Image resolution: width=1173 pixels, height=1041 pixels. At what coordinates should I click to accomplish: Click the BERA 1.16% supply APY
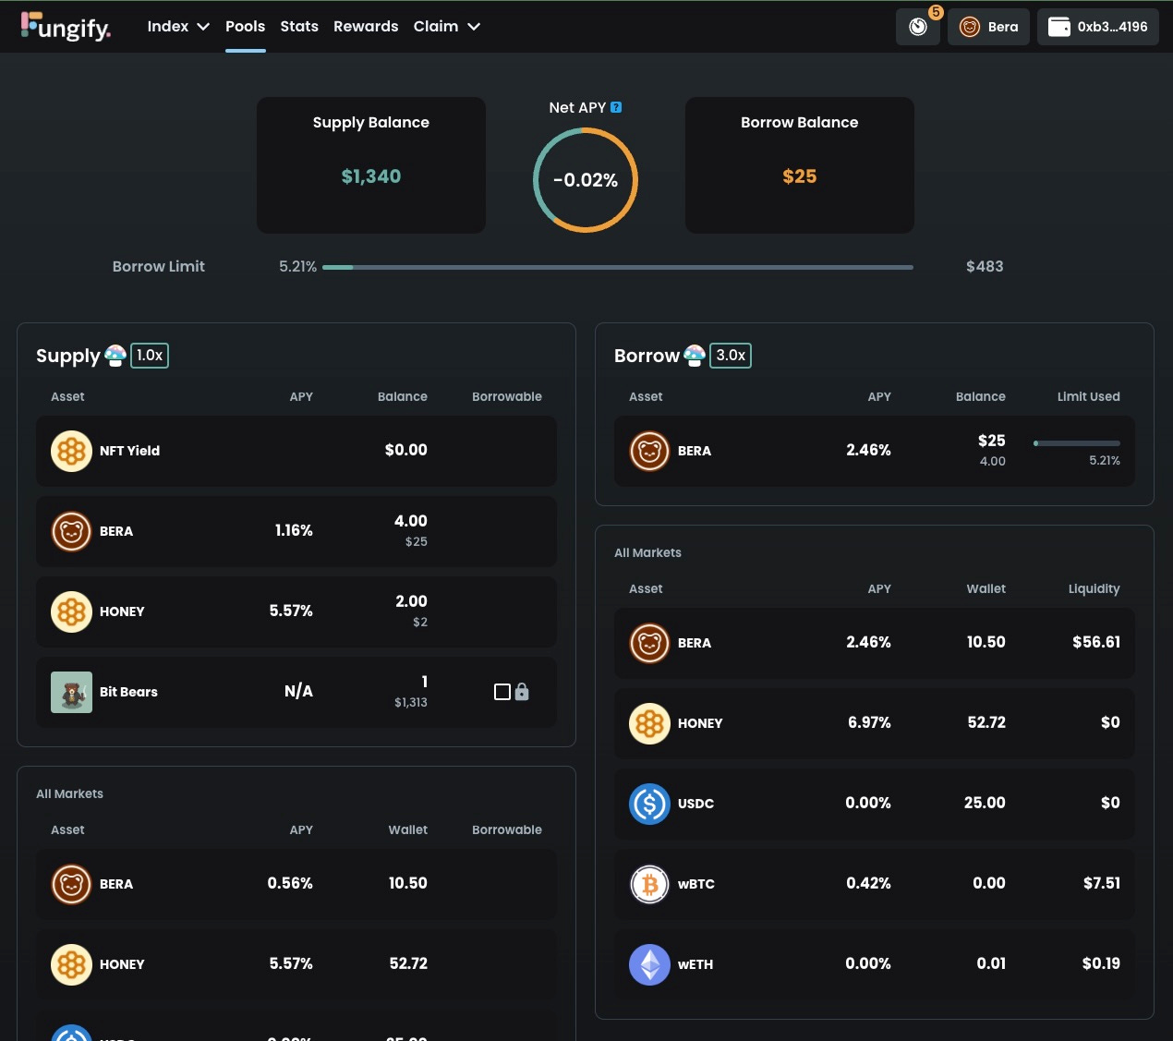[294, 531]
